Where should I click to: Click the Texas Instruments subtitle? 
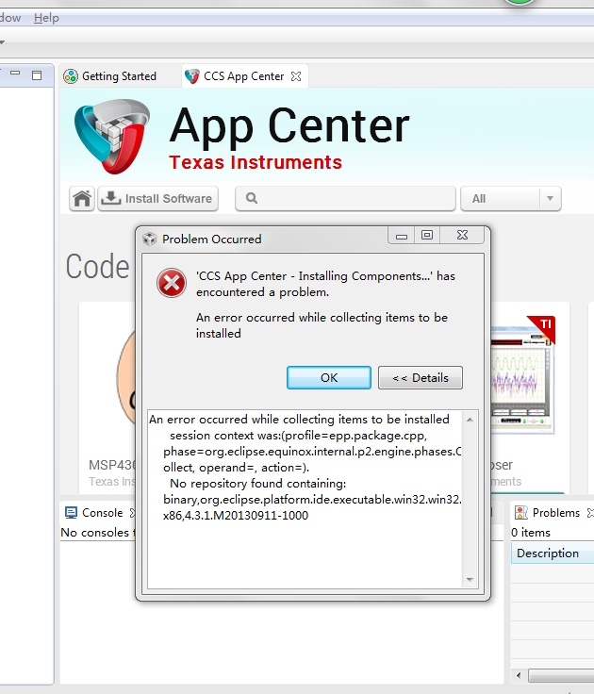[x=256, y=162]
